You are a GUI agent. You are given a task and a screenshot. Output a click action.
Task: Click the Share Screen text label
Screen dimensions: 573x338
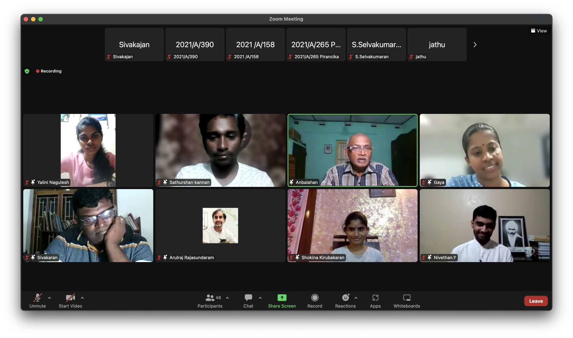(282, 306)
